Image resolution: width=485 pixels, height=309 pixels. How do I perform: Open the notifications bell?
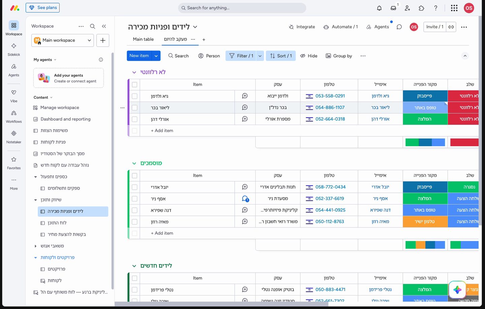379,8
